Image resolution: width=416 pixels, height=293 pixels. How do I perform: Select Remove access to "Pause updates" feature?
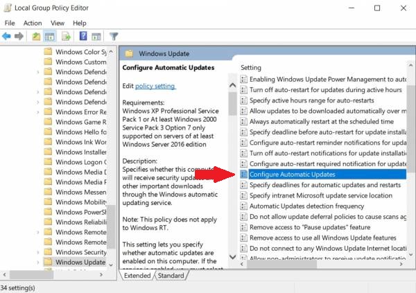(x=305, y=227)
